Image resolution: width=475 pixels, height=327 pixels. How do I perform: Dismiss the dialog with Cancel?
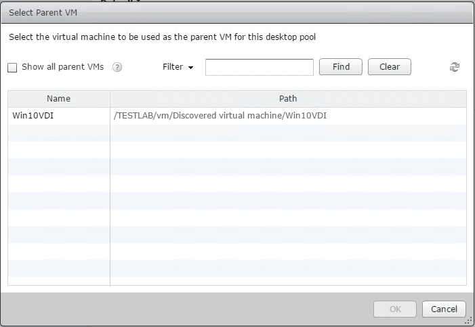coord(444,309)
